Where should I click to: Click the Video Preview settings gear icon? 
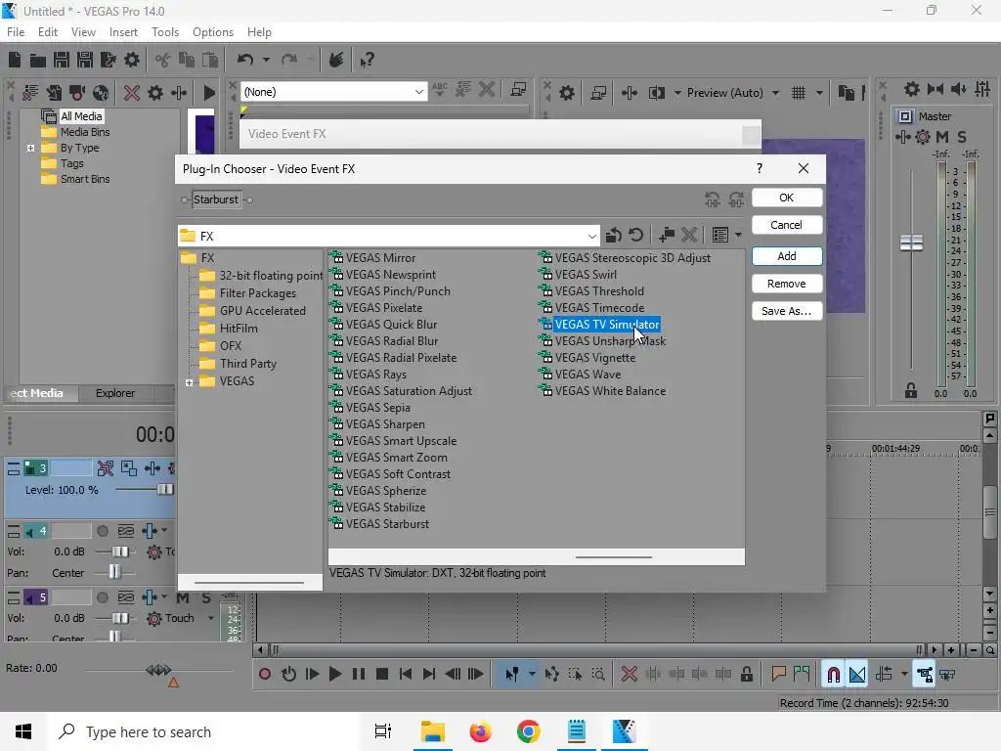coord(566,93)
